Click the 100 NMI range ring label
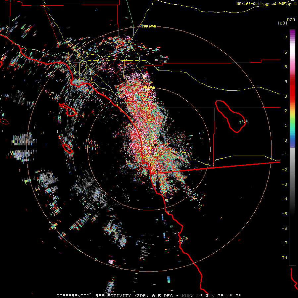 click(x=149, y=26)
